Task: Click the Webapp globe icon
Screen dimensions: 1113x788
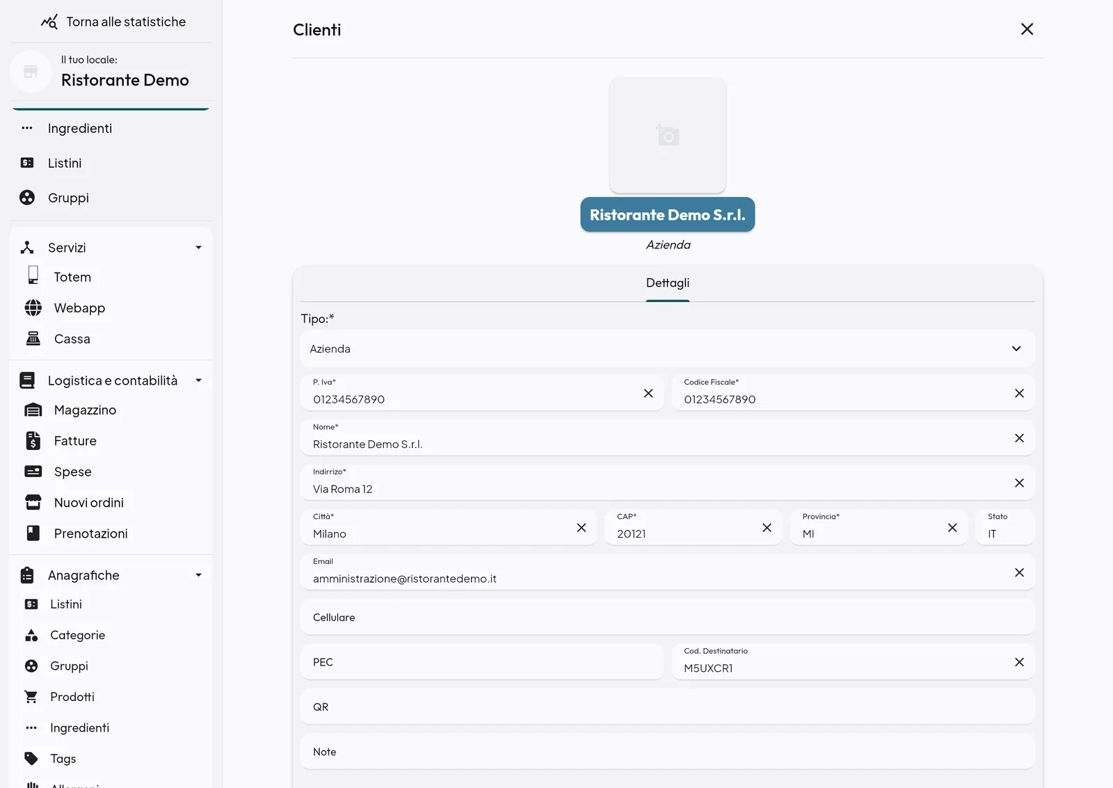Action: tap(33, 307)
